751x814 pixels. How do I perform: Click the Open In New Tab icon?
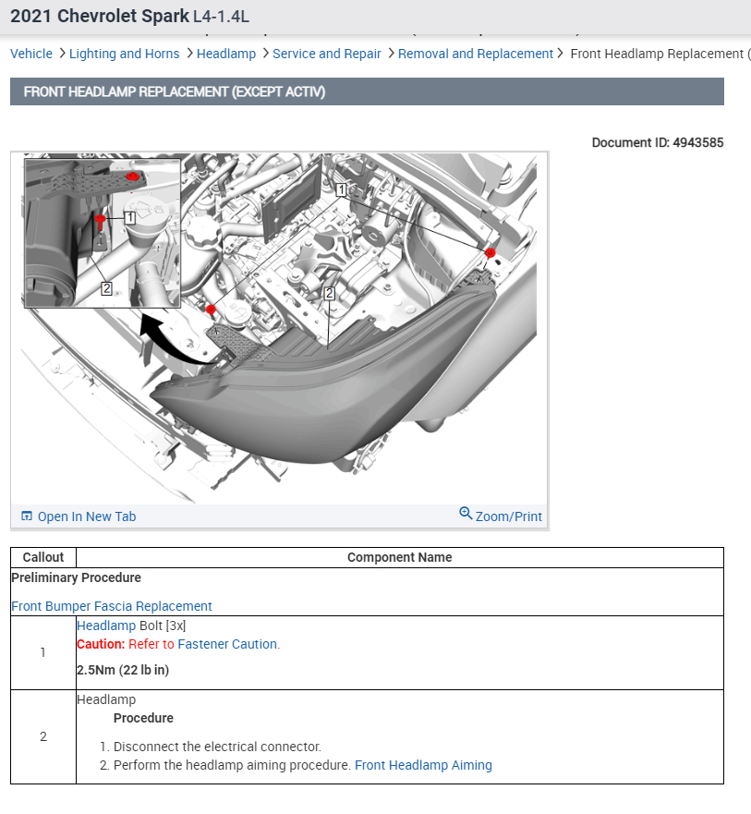point(27,516)
